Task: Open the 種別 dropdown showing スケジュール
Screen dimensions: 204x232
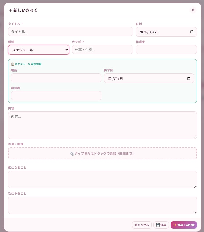Action: tap(39, 50)
